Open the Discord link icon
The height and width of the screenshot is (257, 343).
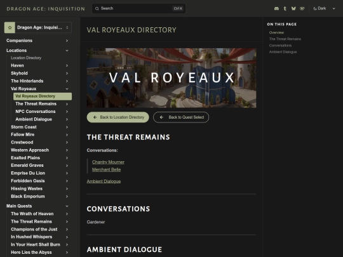point(276,8)
